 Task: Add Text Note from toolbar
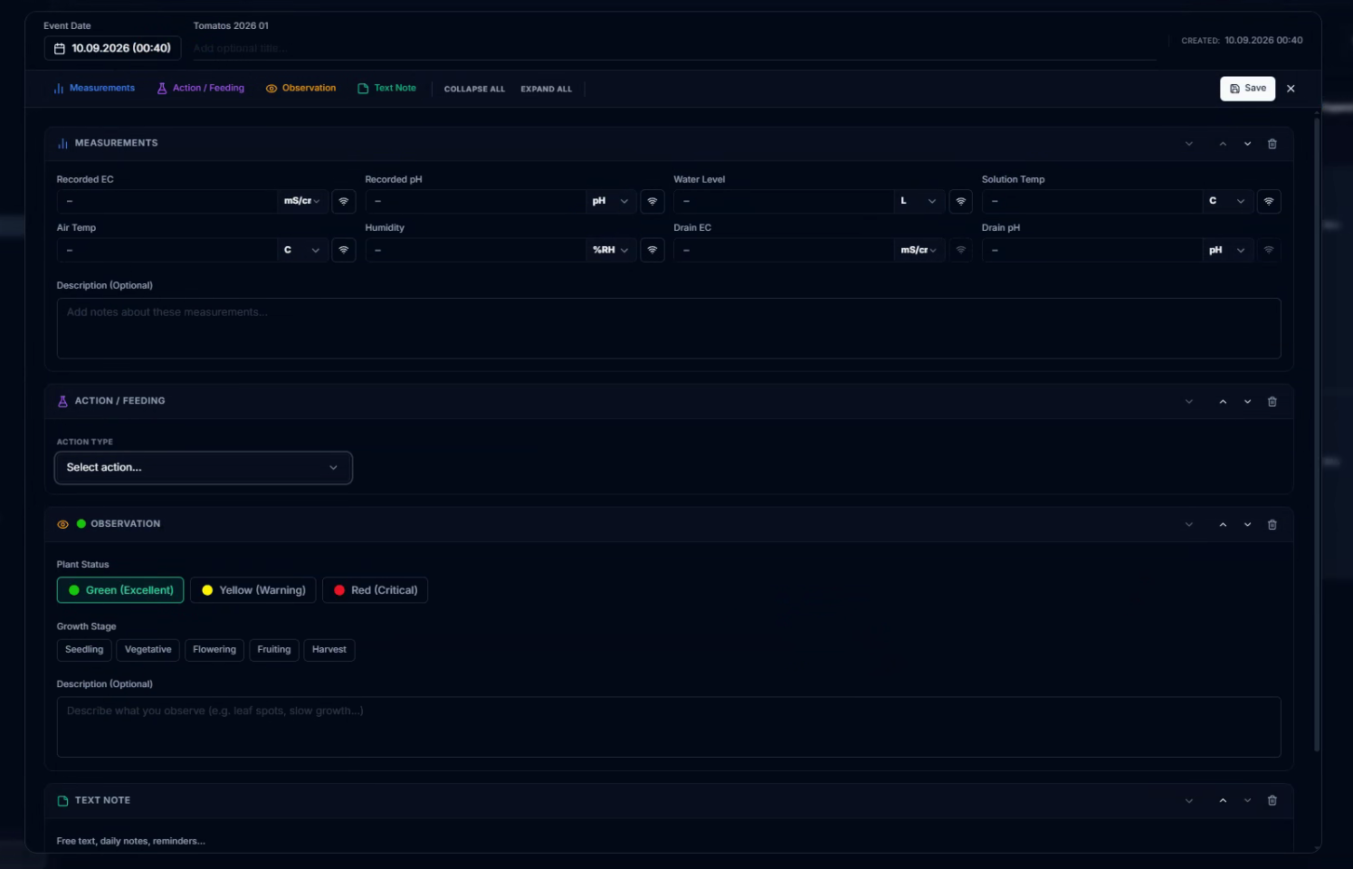tap(387, 89)
